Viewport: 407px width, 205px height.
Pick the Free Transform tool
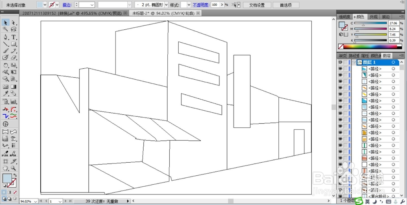click(13, 72)
